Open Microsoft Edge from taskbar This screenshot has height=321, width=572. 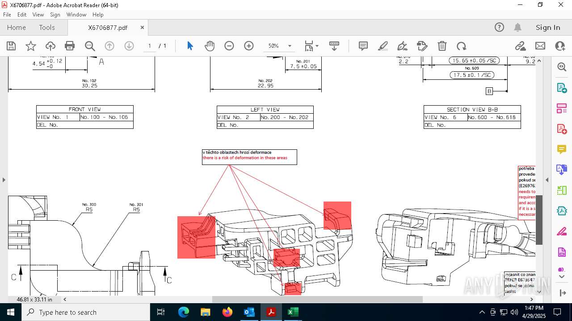[184, 312]
